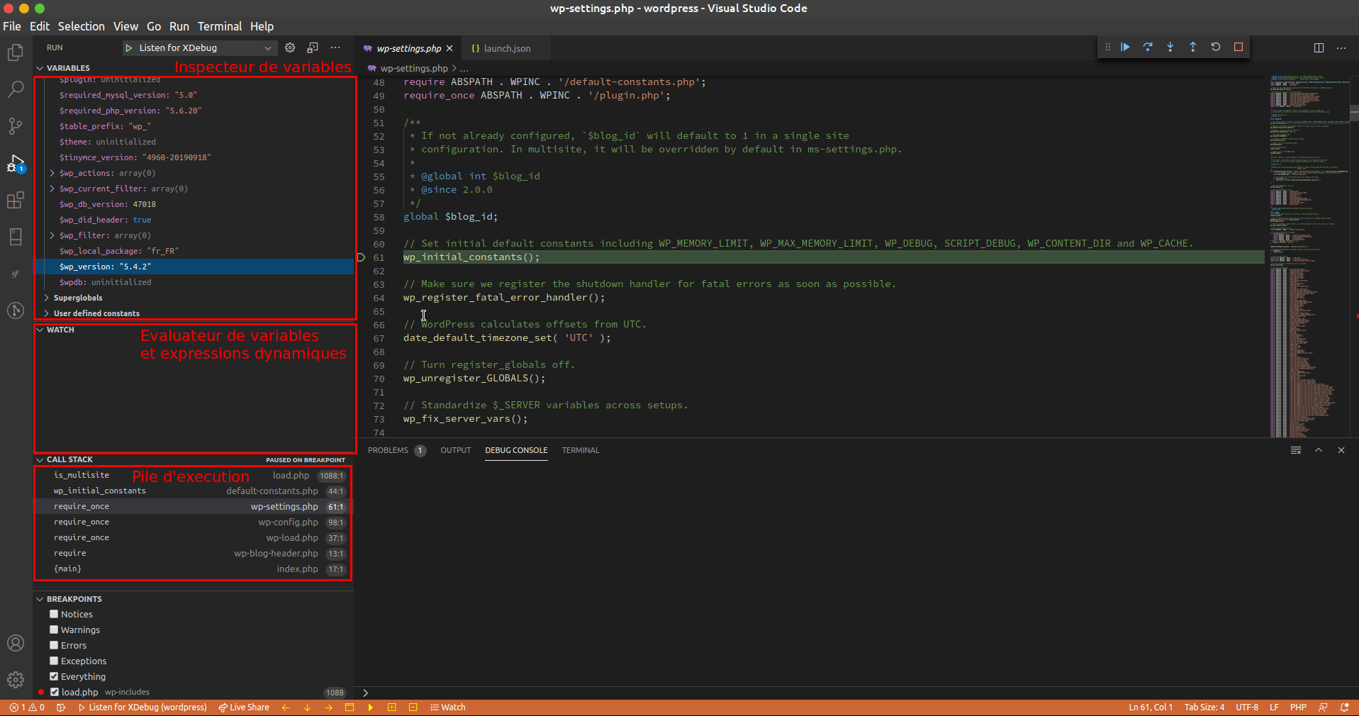1359x716 pixels.
Task: Open the Extensions view
Action: tap(16, 200)
